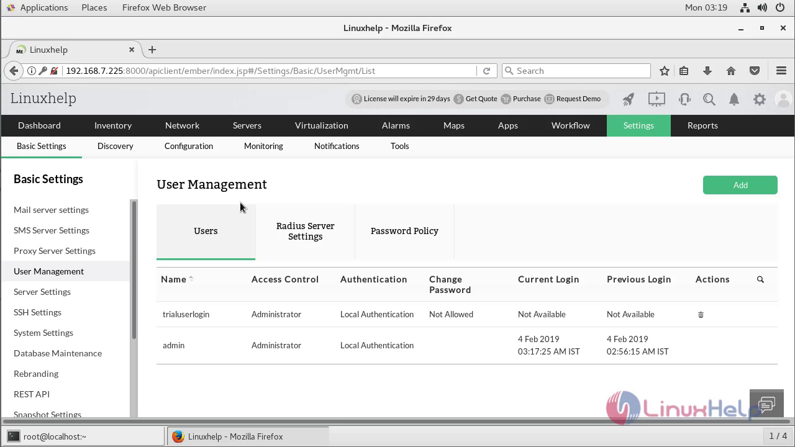Open SSH Settings in sidebar
The image size is (795, 447).
pos(37,312)
